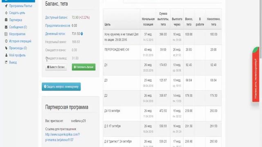Click inviter name svetlana.p28
This screenshot has height=147, width=262.
78,121
